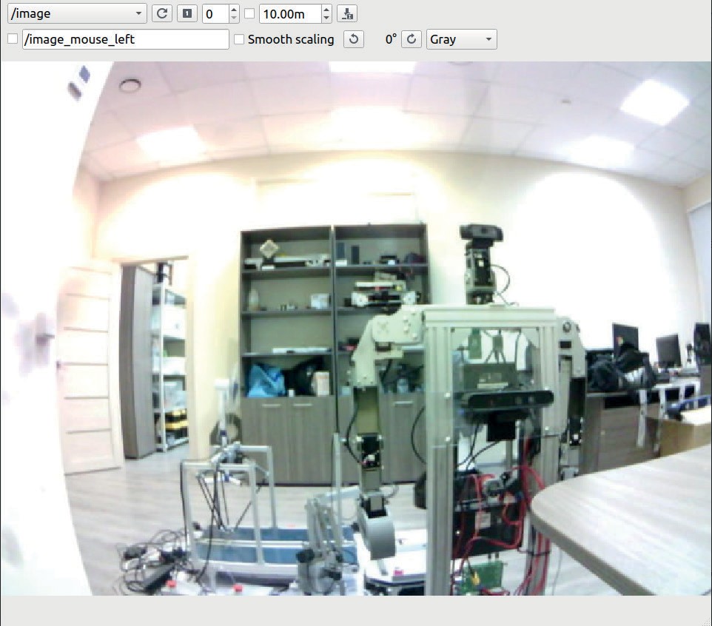Click the /image_mouse_left topic text field
This screenshot has height=626, width=712.
pos(125,39)
